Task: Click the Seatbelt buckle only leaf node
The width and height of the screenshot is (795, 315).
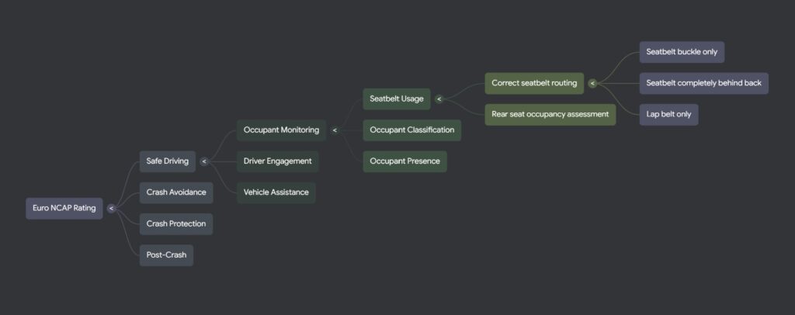Action: click(x=682, y=52)
